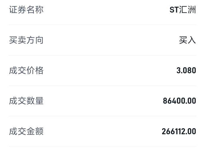Click the 证券名称 label
Screen dimensions: 205x148
coord(26,9)
